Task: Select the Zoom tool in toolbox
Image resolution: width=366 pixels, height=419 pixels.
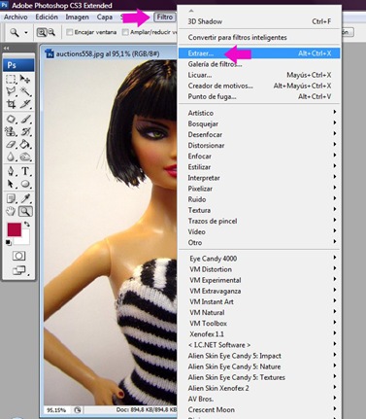Action: point(25,211)
